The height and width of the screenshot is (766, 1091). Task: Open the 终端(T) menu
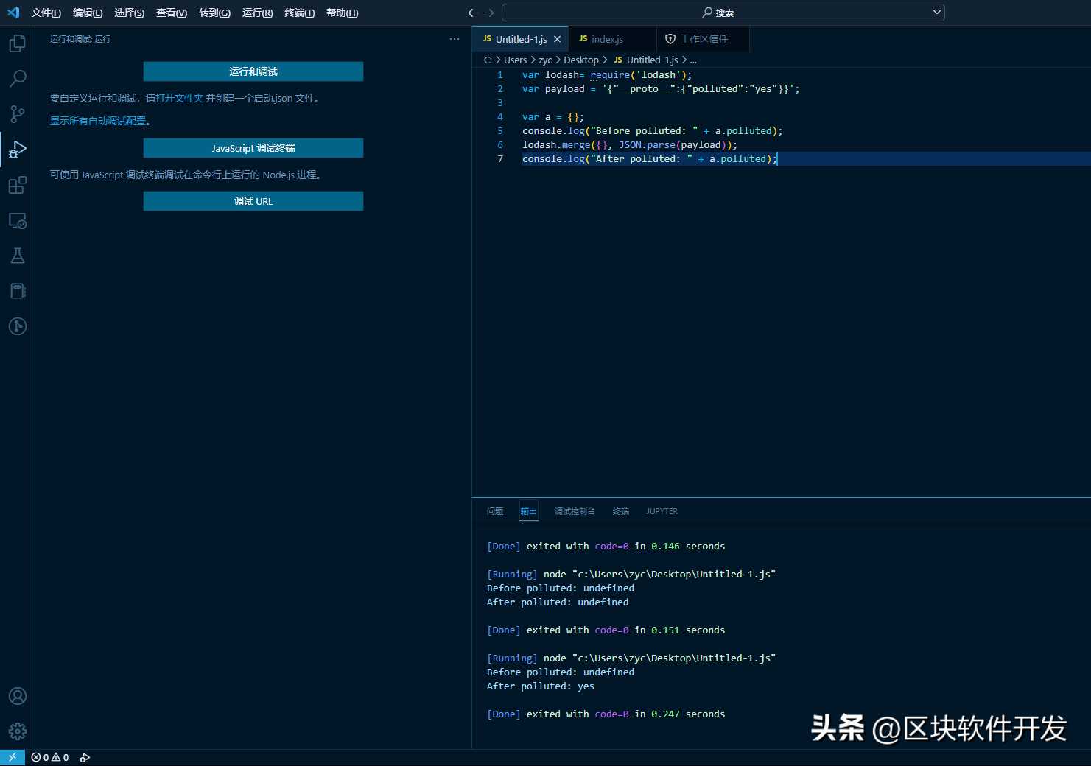(x=300, y=13)
